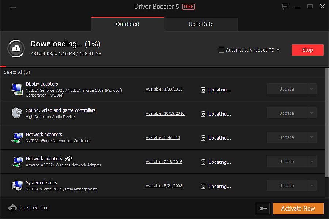Viewport: 329px width, 219px height.
Task: Click Update button for Atheros Wireless adapter
Action: pyautogui.click(x=287, y=161)
